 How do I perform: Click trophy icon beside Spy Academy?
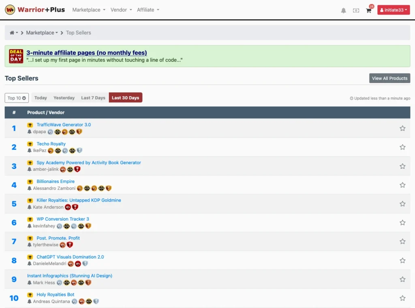pos(30,163)
